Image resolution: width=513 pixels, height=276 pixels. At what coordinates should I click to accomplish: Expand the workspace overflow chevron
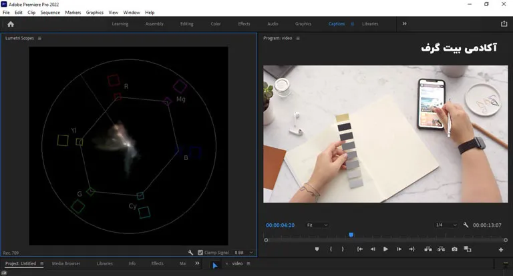pyautogui.click(x=404, y=24)
